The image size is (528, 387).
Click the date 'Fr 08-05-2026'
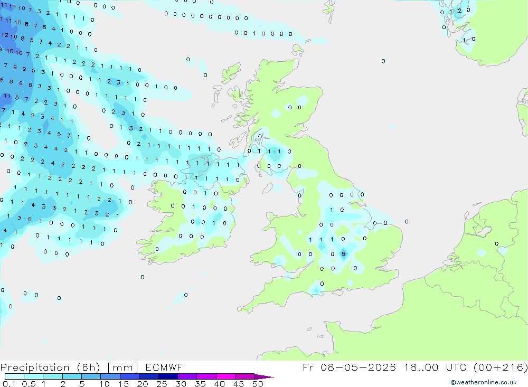[349, 367]
